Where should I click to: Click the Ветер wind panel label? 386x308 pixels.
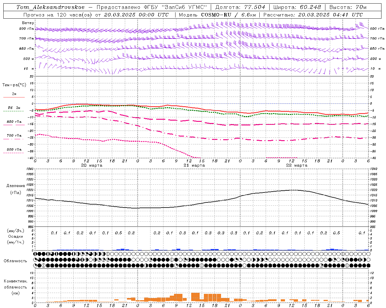pos(28,23)
